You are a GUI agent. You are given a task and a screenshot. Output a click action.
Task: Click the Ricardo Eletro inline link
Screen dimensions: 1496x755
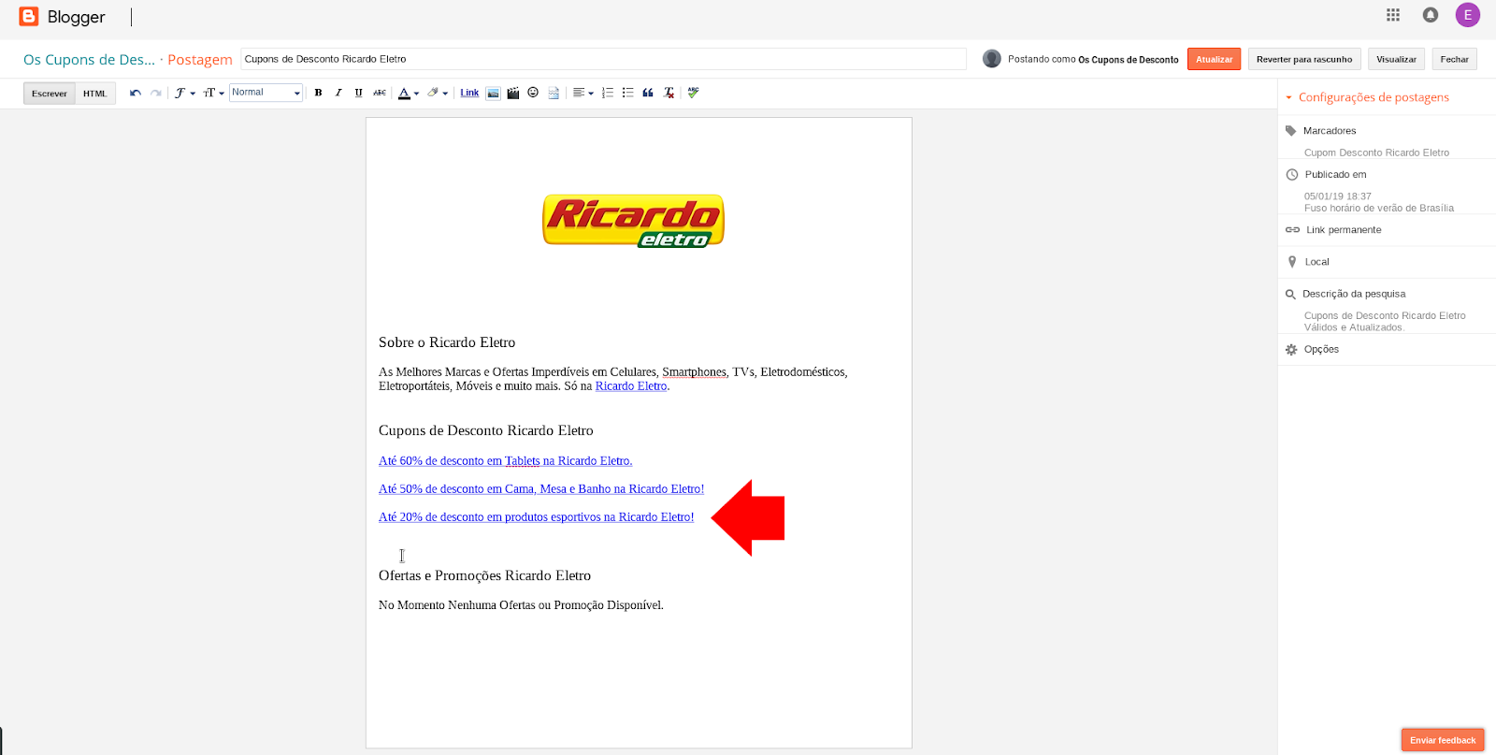pos(631,385)
